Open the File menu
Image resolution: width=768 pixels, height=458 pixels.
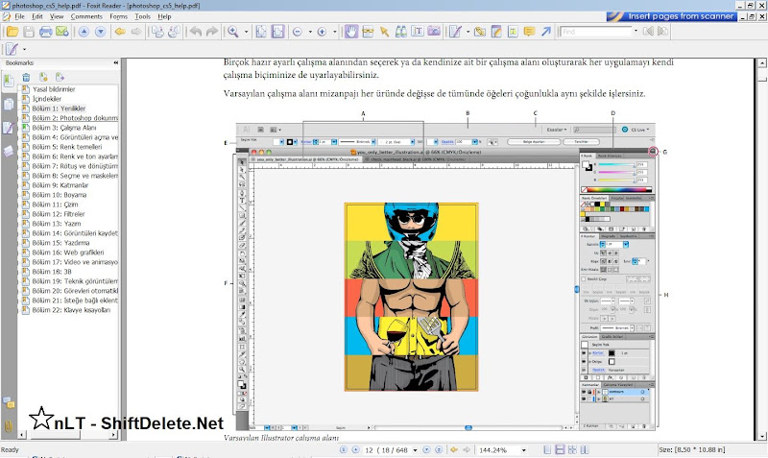pos(19,16)
